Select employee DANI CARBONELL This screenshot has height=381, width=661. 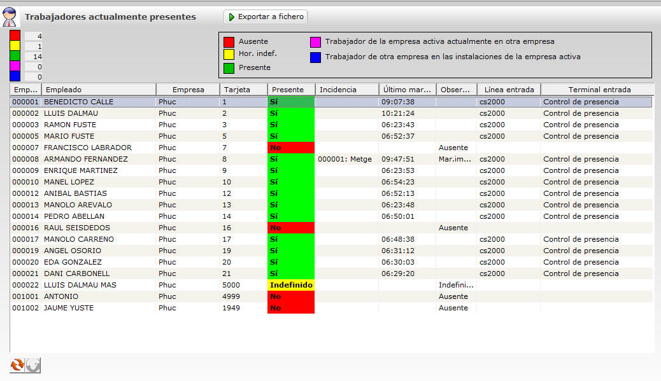click(76, 274)
